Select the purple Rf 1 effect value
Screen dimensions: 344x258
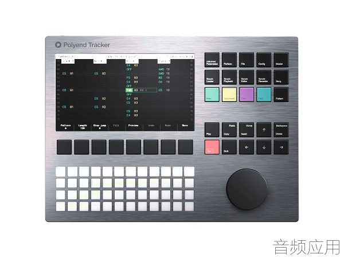pos(143,90)
